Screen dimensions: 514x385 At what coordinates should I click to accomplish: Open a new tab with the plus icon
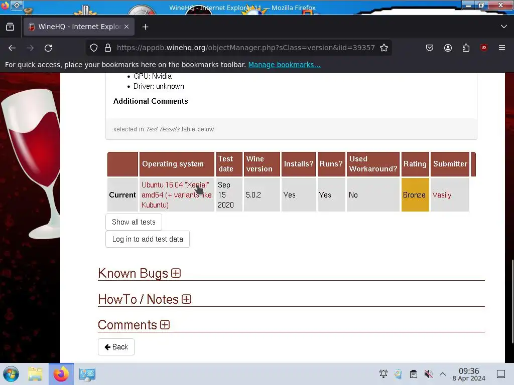pyautogui.click(x=145, y=27)
